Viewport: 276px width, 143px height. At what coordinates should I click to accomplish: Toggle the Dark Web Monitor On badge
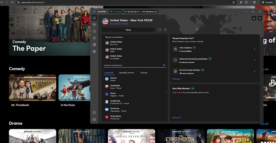[x=192, y=88]
